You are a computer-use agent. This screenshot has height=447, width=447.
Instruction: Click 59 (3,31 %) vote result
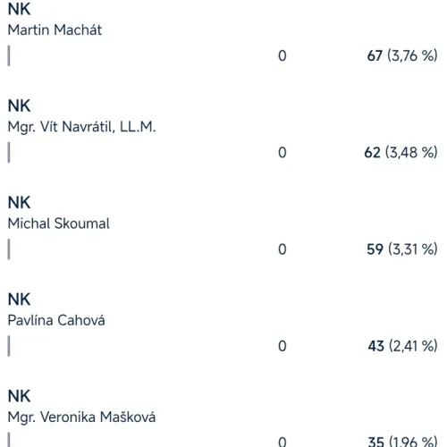pyautogui.click(x=402, y=249)
